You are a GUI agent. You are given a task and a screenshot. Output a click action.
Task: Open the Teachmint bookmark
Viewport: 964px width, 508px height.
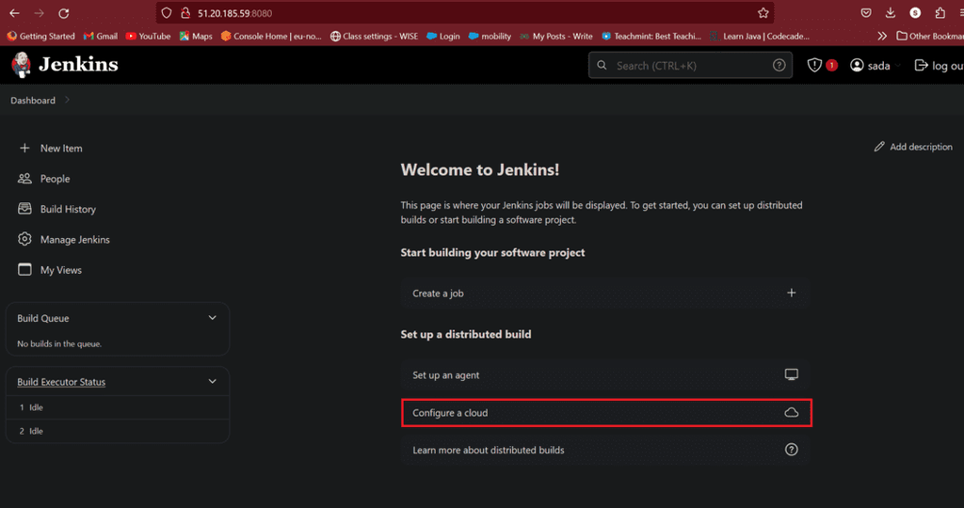(x=651, y=37)
